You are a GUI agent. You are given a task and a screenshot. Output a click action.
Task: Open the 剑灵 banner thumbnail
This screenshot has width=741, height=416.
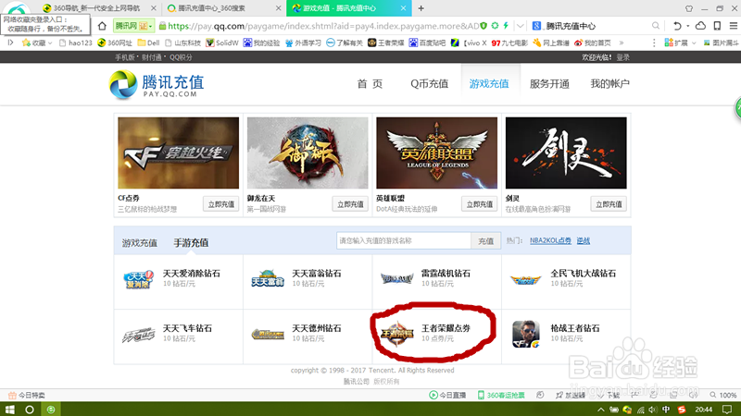click(566, 153)
